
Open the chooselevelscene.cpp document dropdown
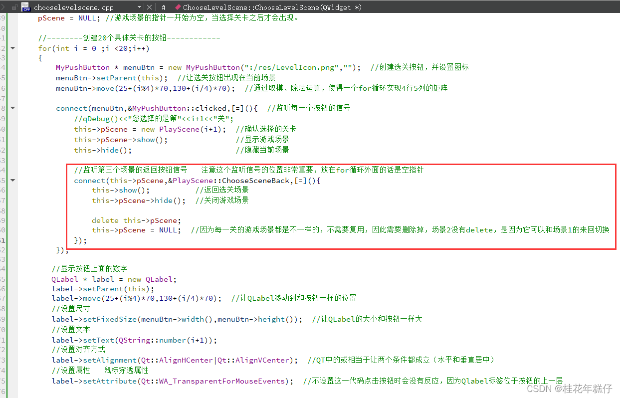140,7
